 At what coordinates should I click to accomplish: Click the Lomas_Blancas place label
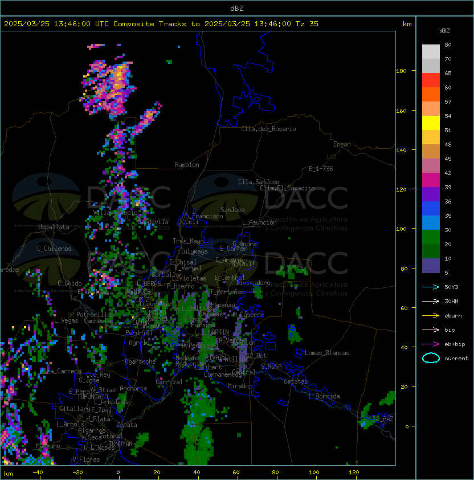[327, 353]
